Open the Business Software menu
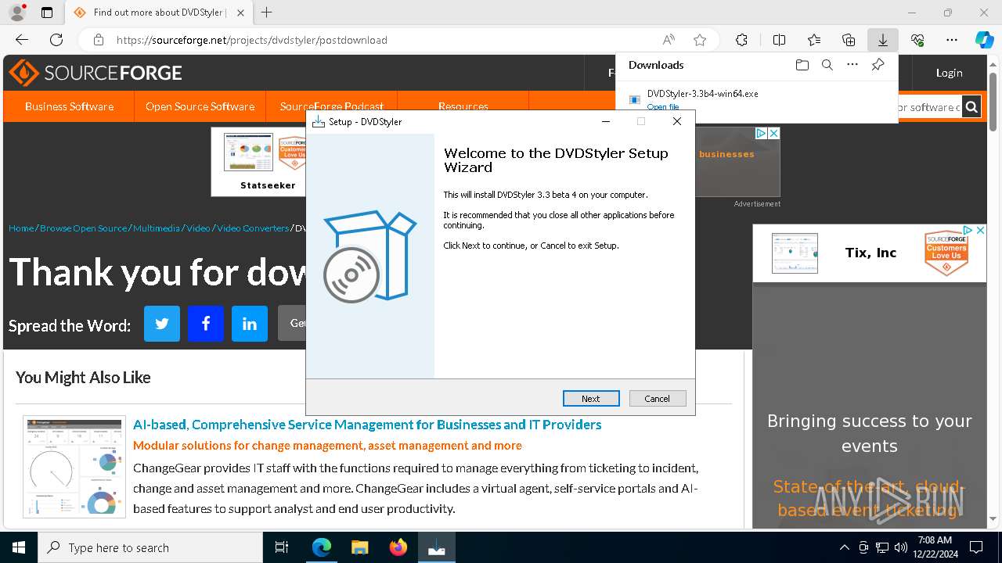This screenshot has height=563, width=1002. point(69,106)
